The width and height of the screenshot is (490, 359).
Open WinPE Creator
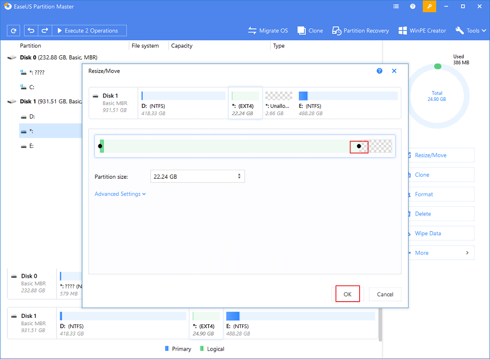click(x=422, y=30)
